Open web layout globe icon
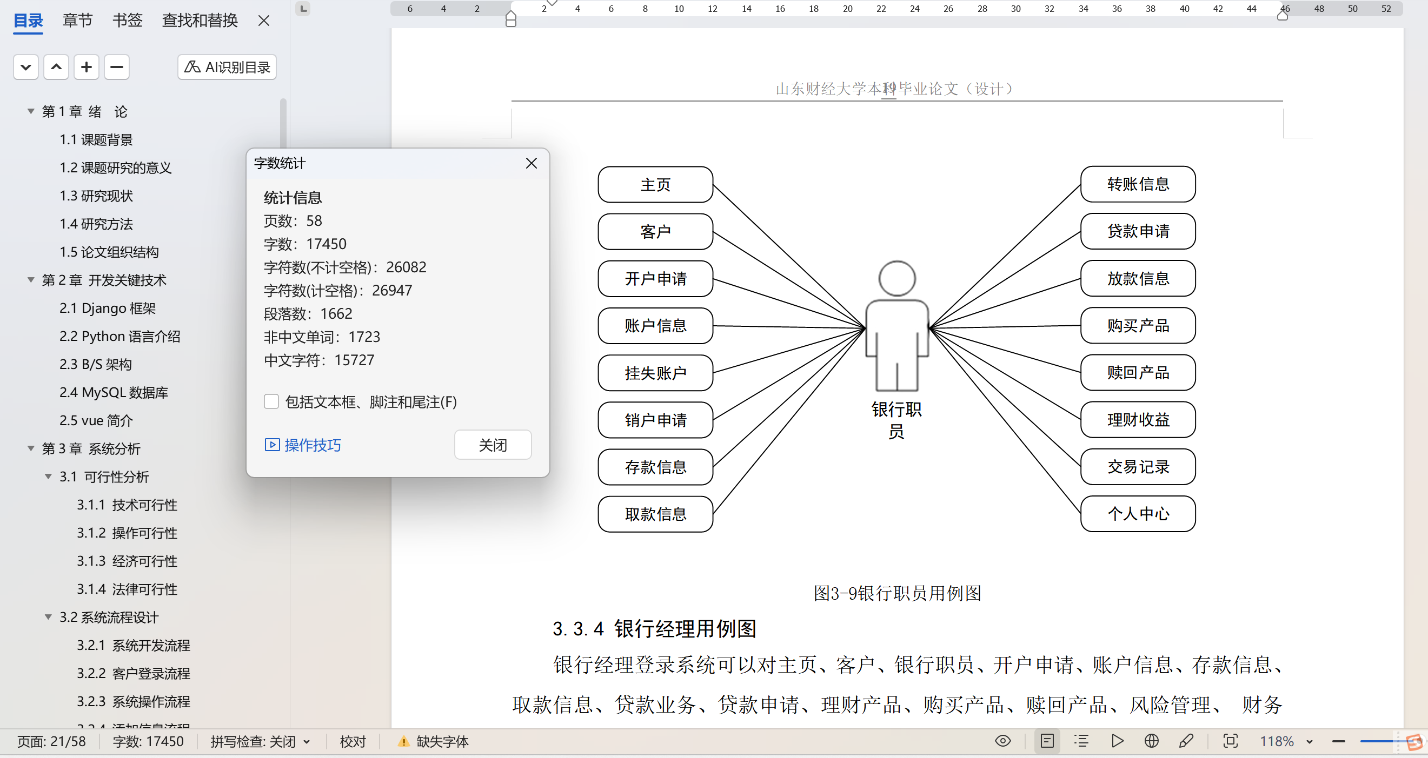The height and width of the screenshot is (758, 1428). pyautogui.click(x=1151, y=741)
